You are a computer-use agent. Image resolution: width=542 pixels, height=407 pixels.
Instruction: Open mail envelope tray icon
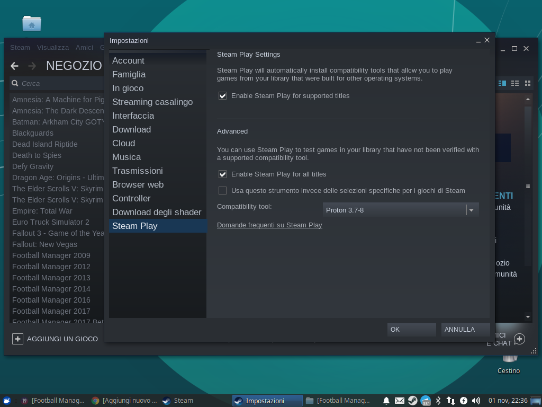click(399, 401)
